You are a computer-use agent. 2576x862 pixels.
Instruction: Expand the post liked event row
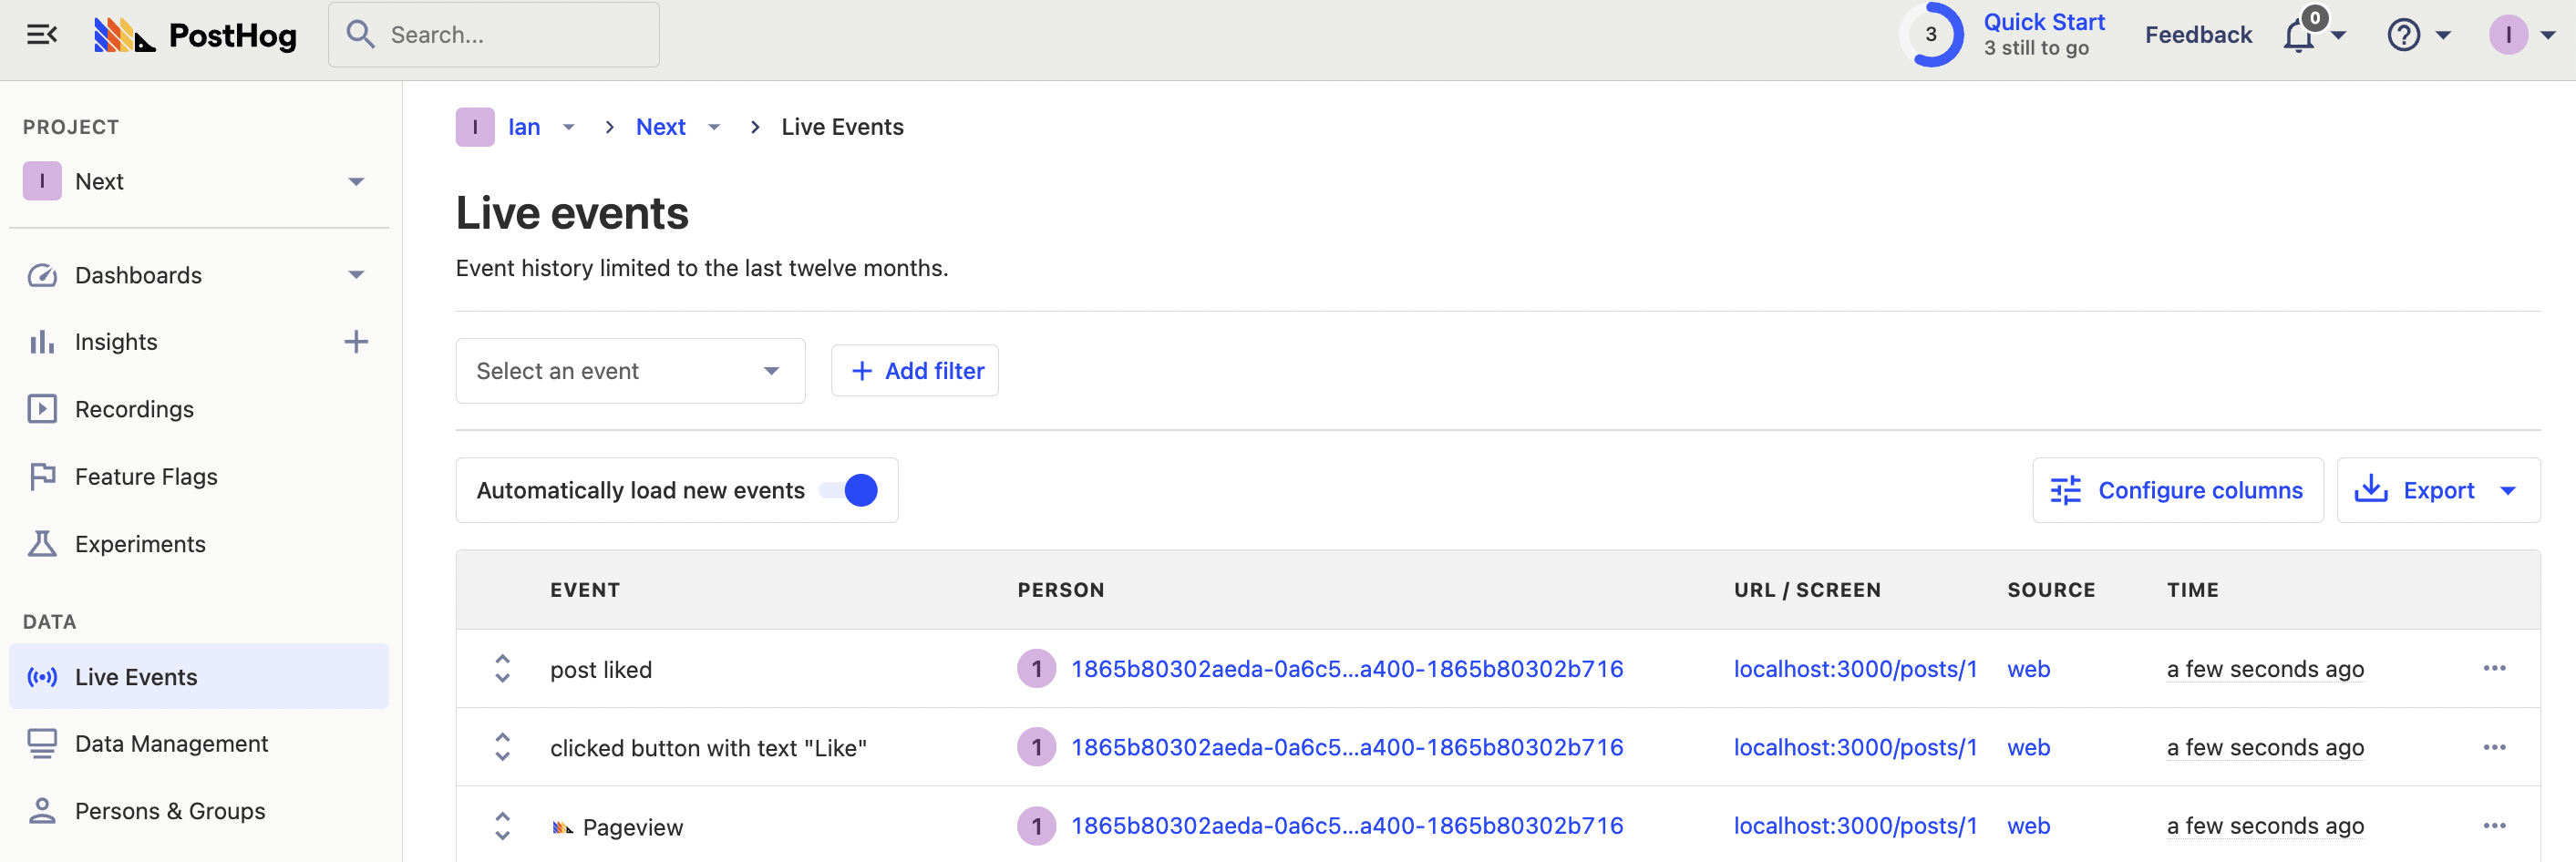point(502,669)
